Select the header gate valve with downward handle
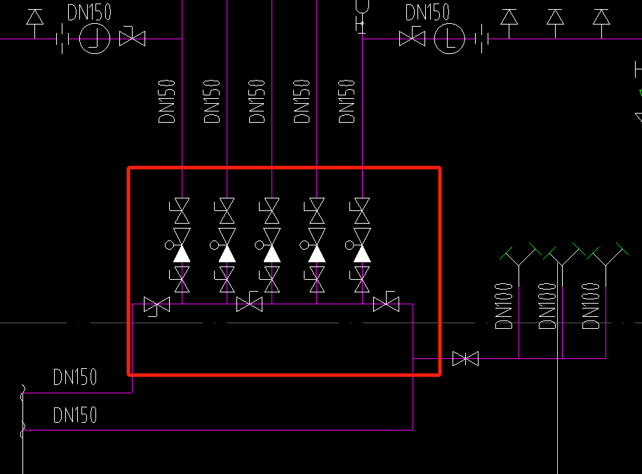 pos(156,306)
